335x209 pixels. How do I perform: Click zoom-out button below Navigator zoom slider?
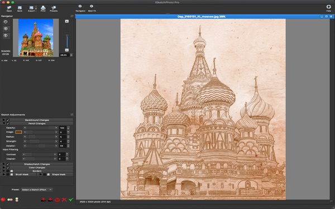(x=67, y=50)
